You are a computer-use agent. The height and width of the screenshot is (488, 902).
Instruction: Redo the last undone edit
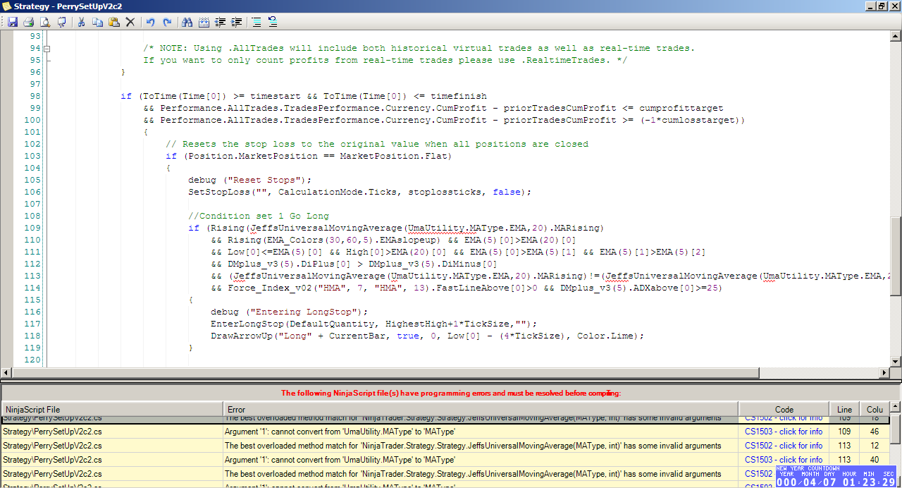pyautogui.click(x=167, y=22)
